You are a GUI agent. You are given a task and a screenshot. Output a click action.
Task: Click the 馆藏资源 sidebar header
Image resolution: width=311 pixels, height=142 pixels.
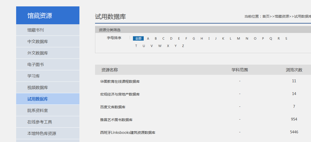click(48, 15)
